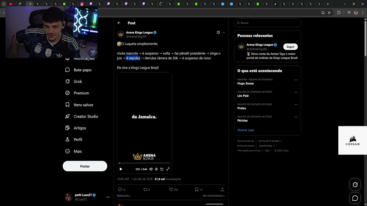Like the post with the heart icon
The width and height of the screenshot is (367, 206).
(171, 189)
